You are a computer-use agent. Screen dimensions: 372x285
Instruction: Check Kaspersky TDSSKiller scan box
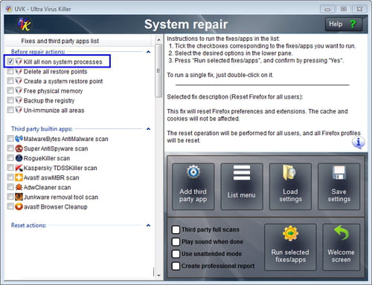pos(10,168)
